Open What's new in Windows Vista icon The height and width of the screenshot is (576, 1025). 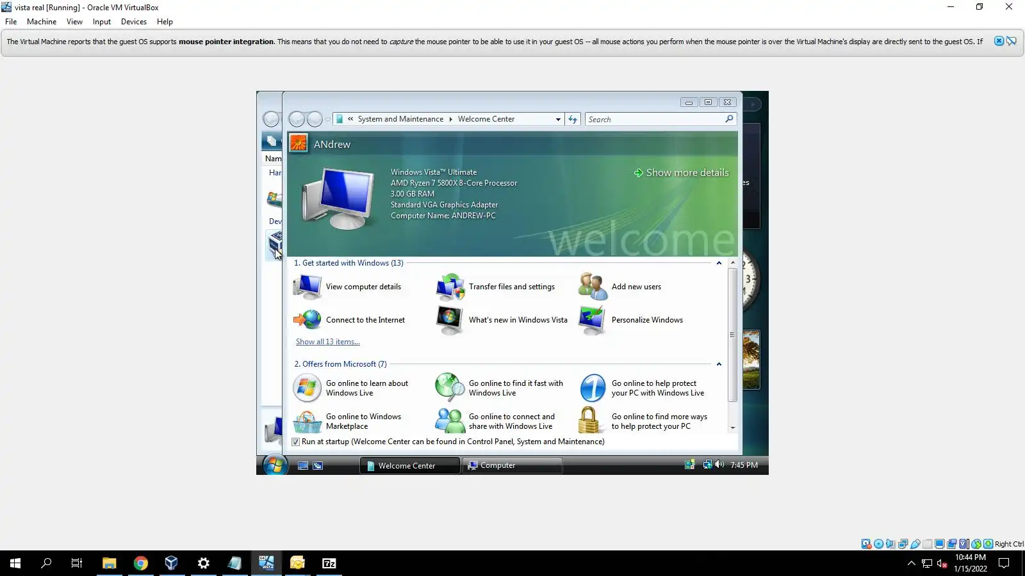(x=450, y=320)
